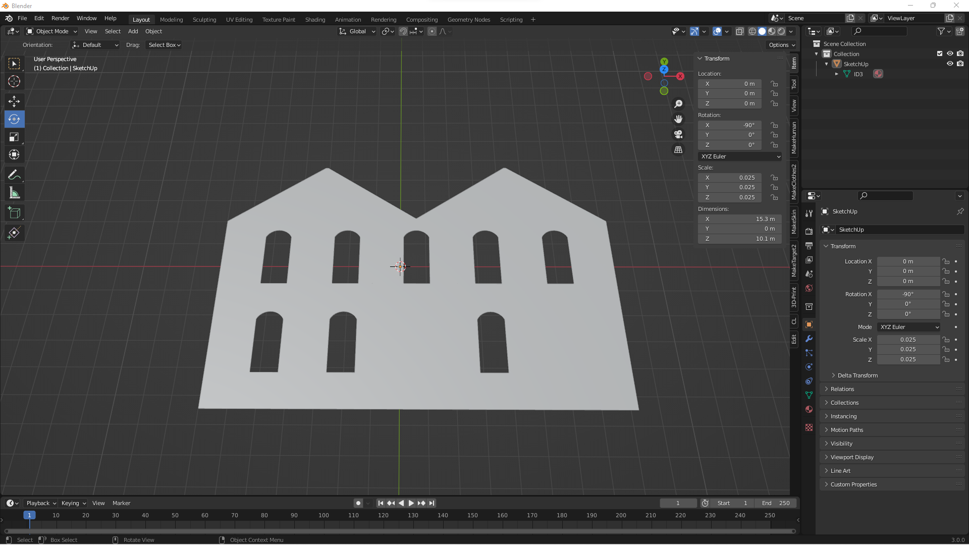Screen dimensions: 969x545
Task: Open the Modifier properties wrench icon
Action: 809,339
